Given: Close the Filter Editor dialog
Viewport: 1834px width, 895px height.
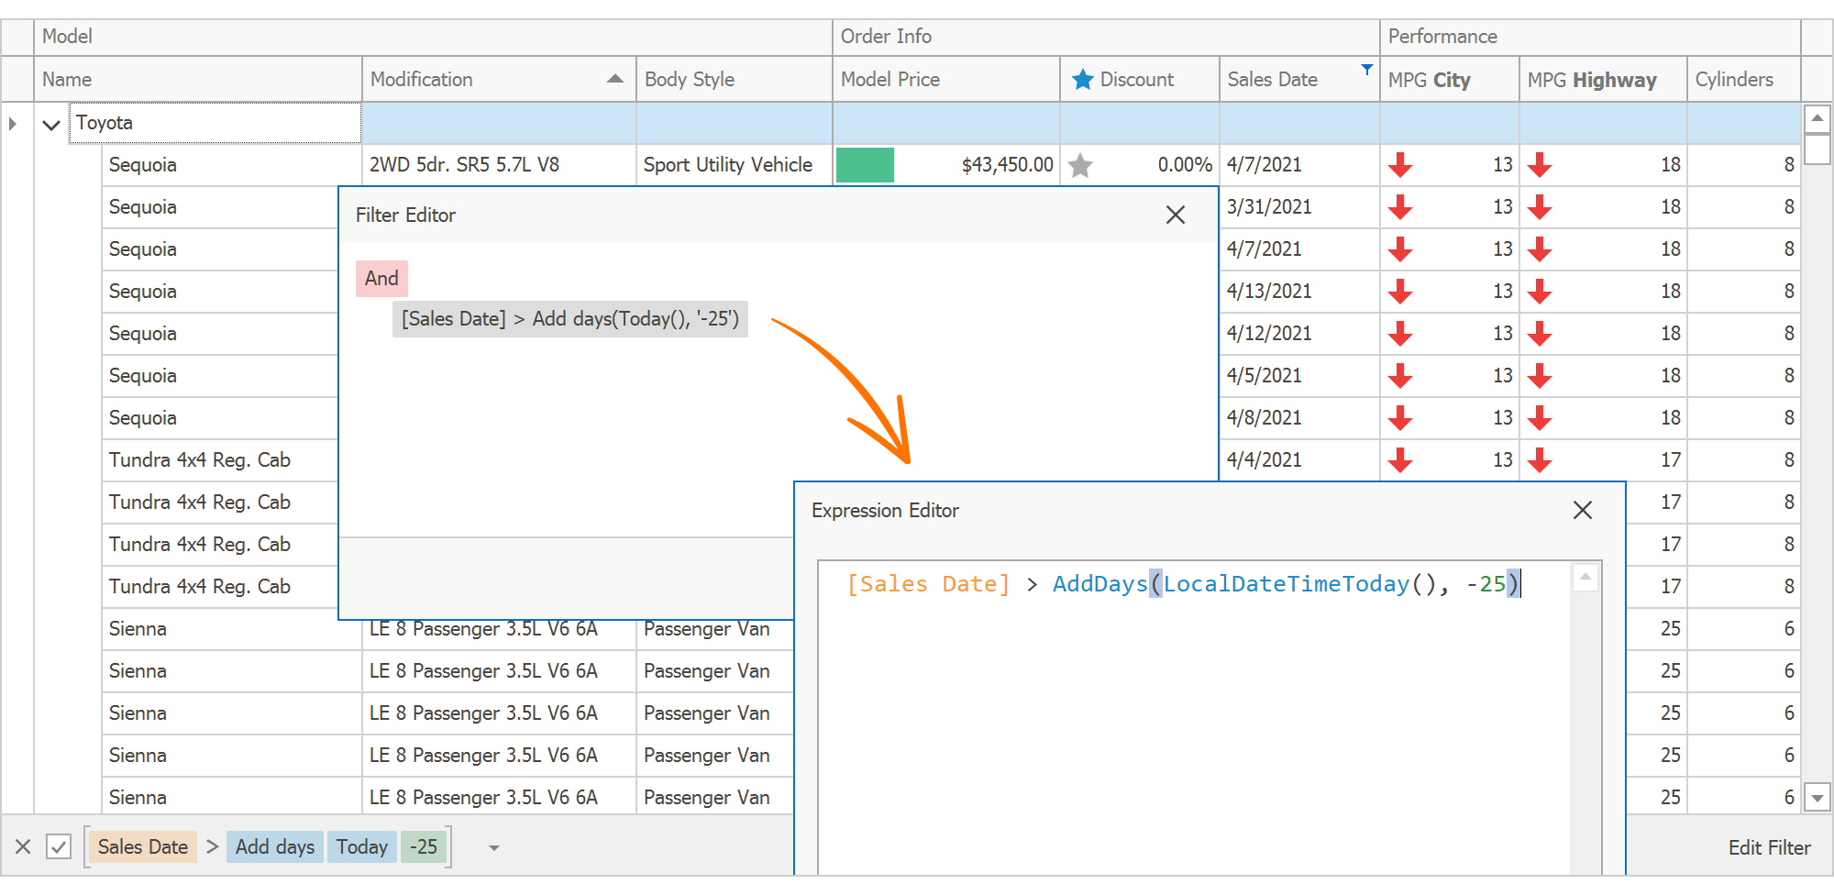Looking at the screenshot, I should pyautogui.click(x=1176, y=215).
